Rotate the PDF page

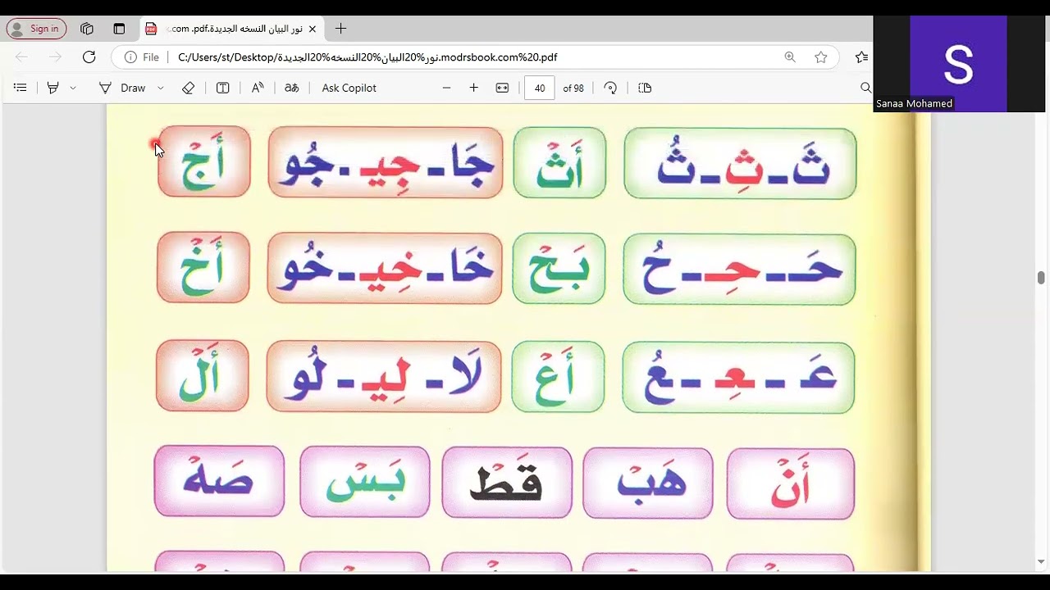(610, 88)
